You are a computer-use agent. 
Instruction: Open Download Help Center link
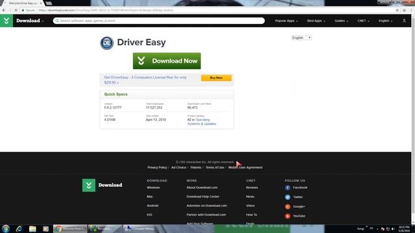point(203,197)
